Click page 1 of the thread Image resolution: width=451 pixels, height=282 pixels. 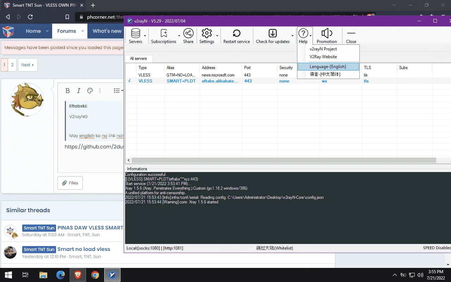click(4, 65)
